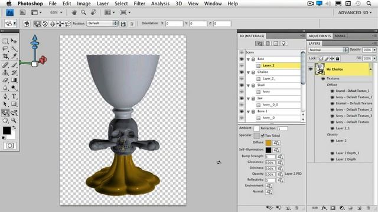The image size is (378, 212).
Task: Hide the Base mesh in scene
Action: tap(242, 59)
